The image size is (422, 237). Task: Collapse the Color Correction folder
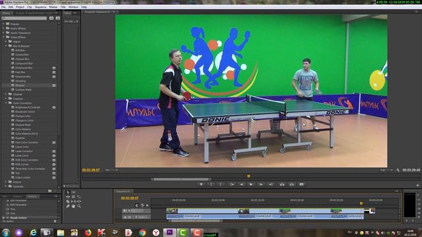click(6, 103)
